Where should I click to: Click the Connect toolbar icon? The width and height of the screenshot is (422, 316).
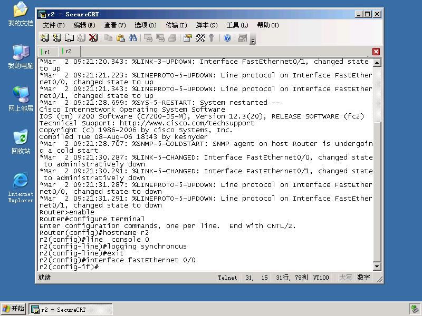[45, 38]
